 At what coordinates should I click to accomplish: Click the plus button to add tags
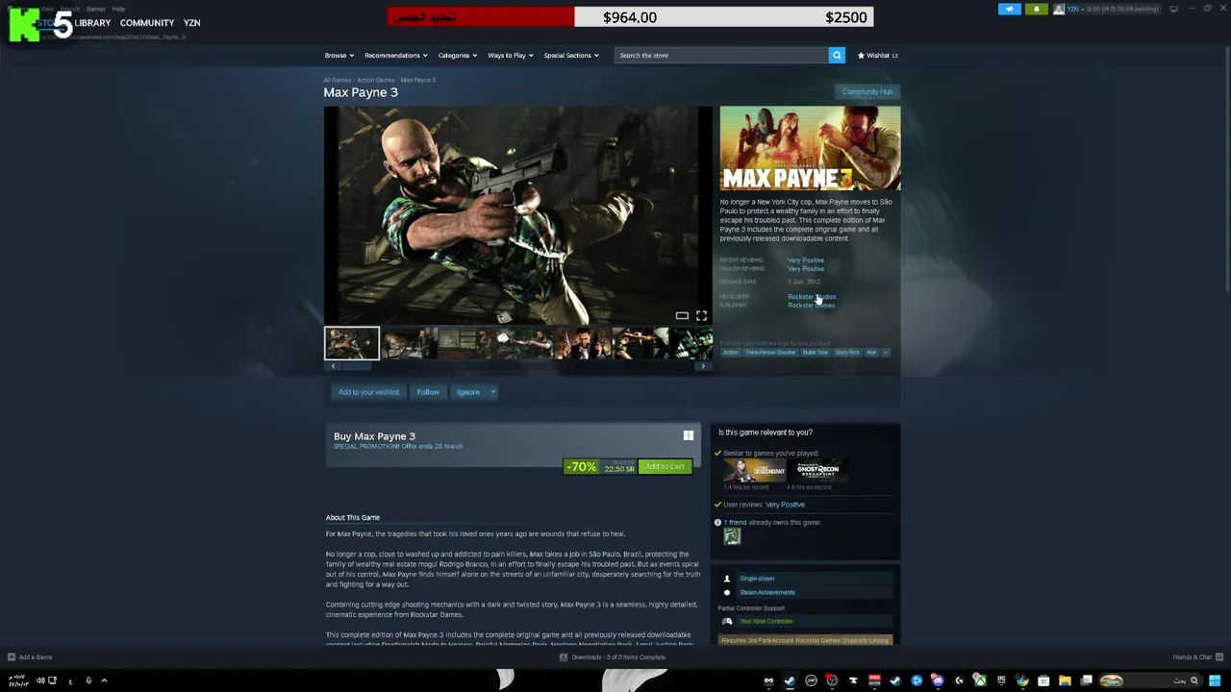pos(886,352)
